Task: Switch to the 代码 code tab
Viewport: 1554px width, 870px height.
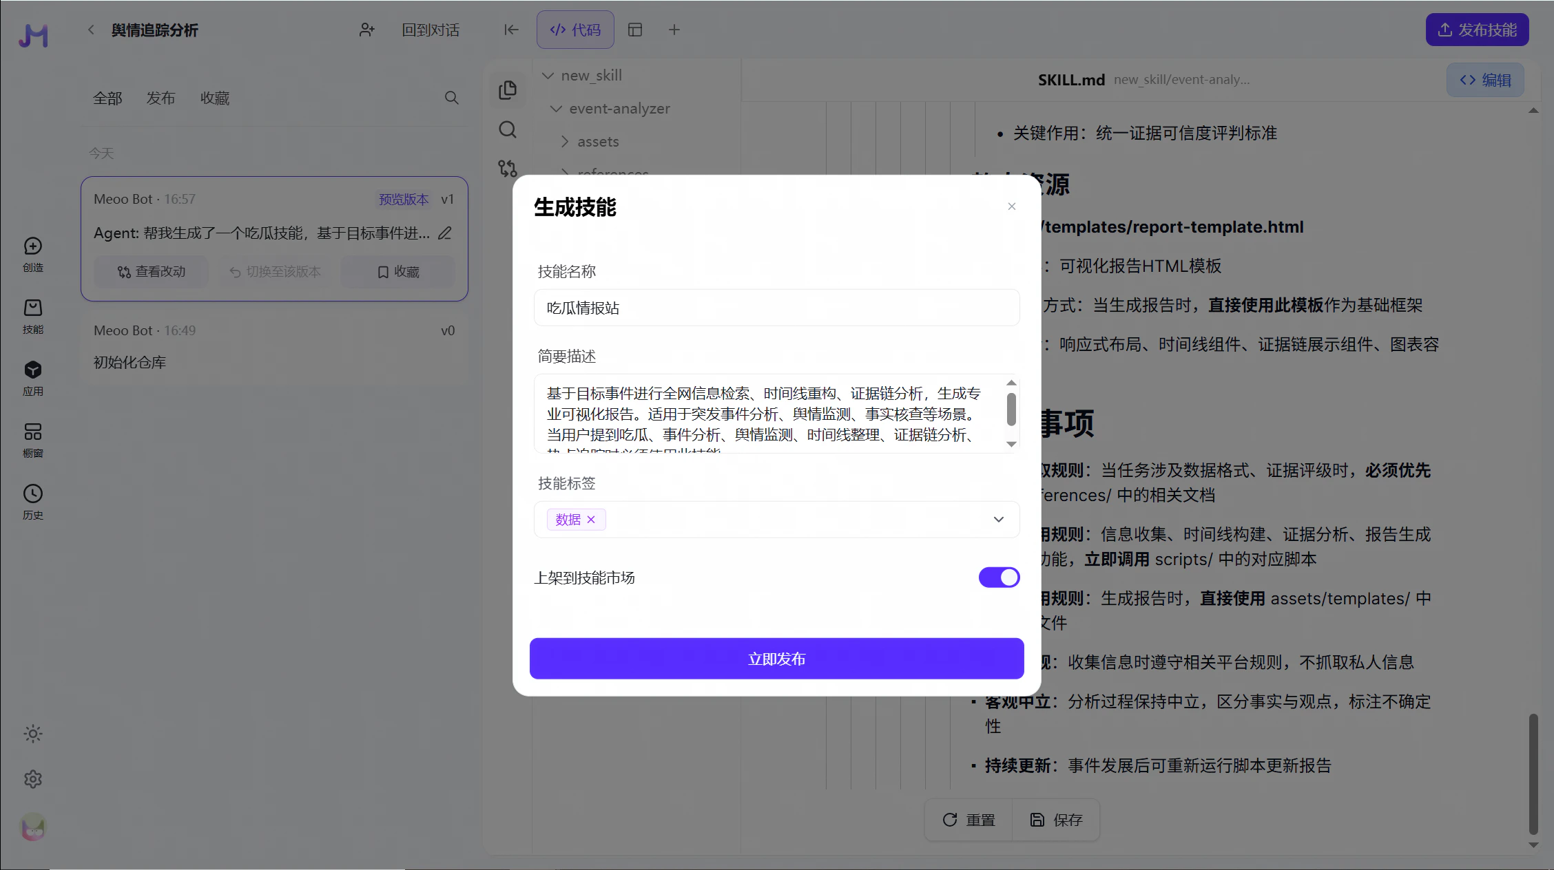Action: (575, 30)
